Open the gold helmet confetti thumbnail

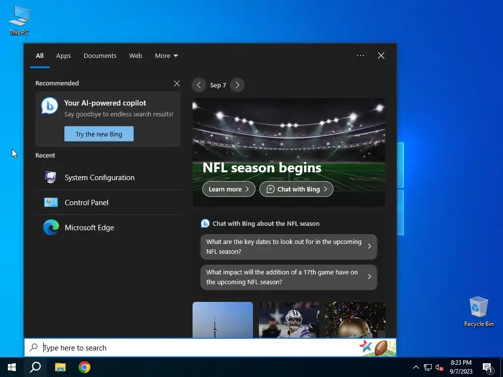355,320
